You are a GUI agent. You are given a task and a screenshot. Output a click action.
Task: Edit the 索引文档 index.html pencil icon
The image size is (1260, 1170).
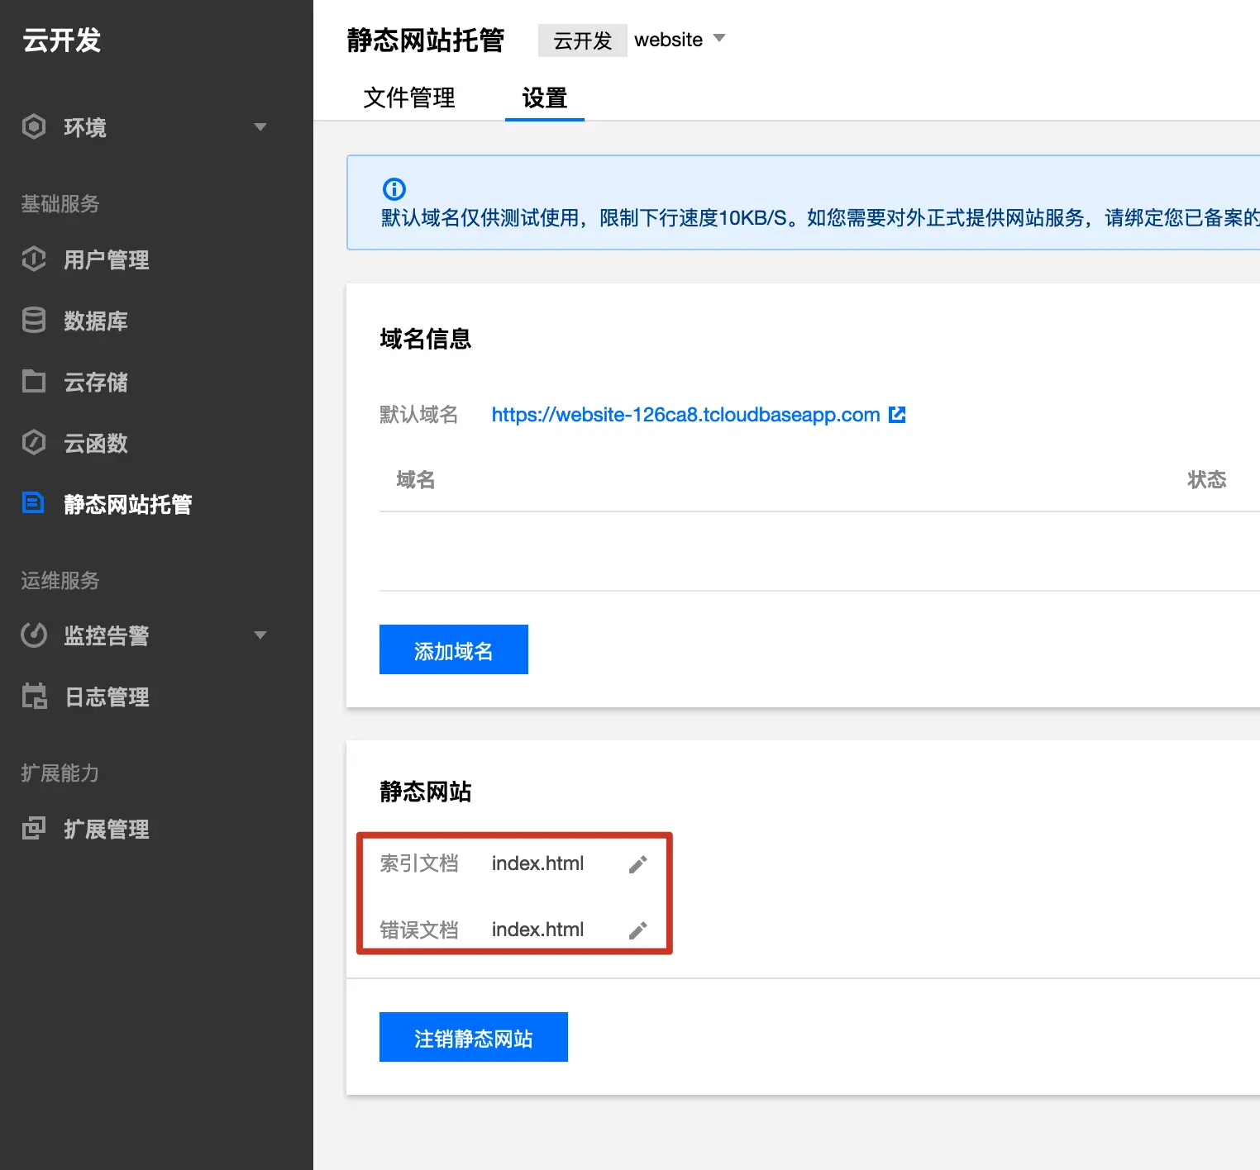tap(637, 864)
